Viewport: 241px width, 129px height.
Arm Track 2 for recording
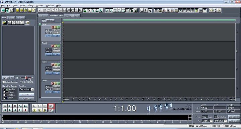(53, 46)
